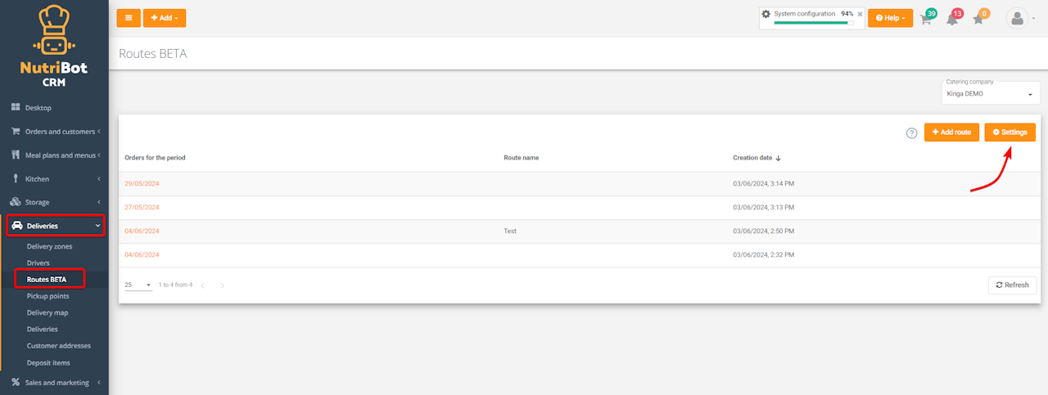Open the shopping cart icon
Viewport: 1048px width, 395px height.
(926, 19)
